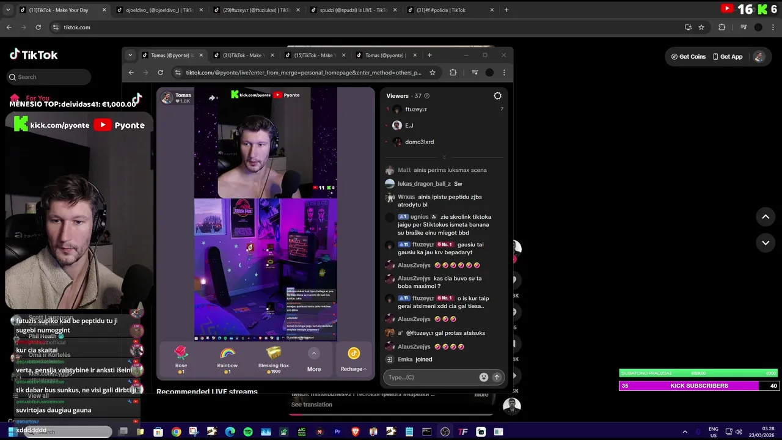The height and width of the screenshot is (440, 782).
Task: Click View all on left overlay
Action: pyautogui.click(x=38, y=395)
